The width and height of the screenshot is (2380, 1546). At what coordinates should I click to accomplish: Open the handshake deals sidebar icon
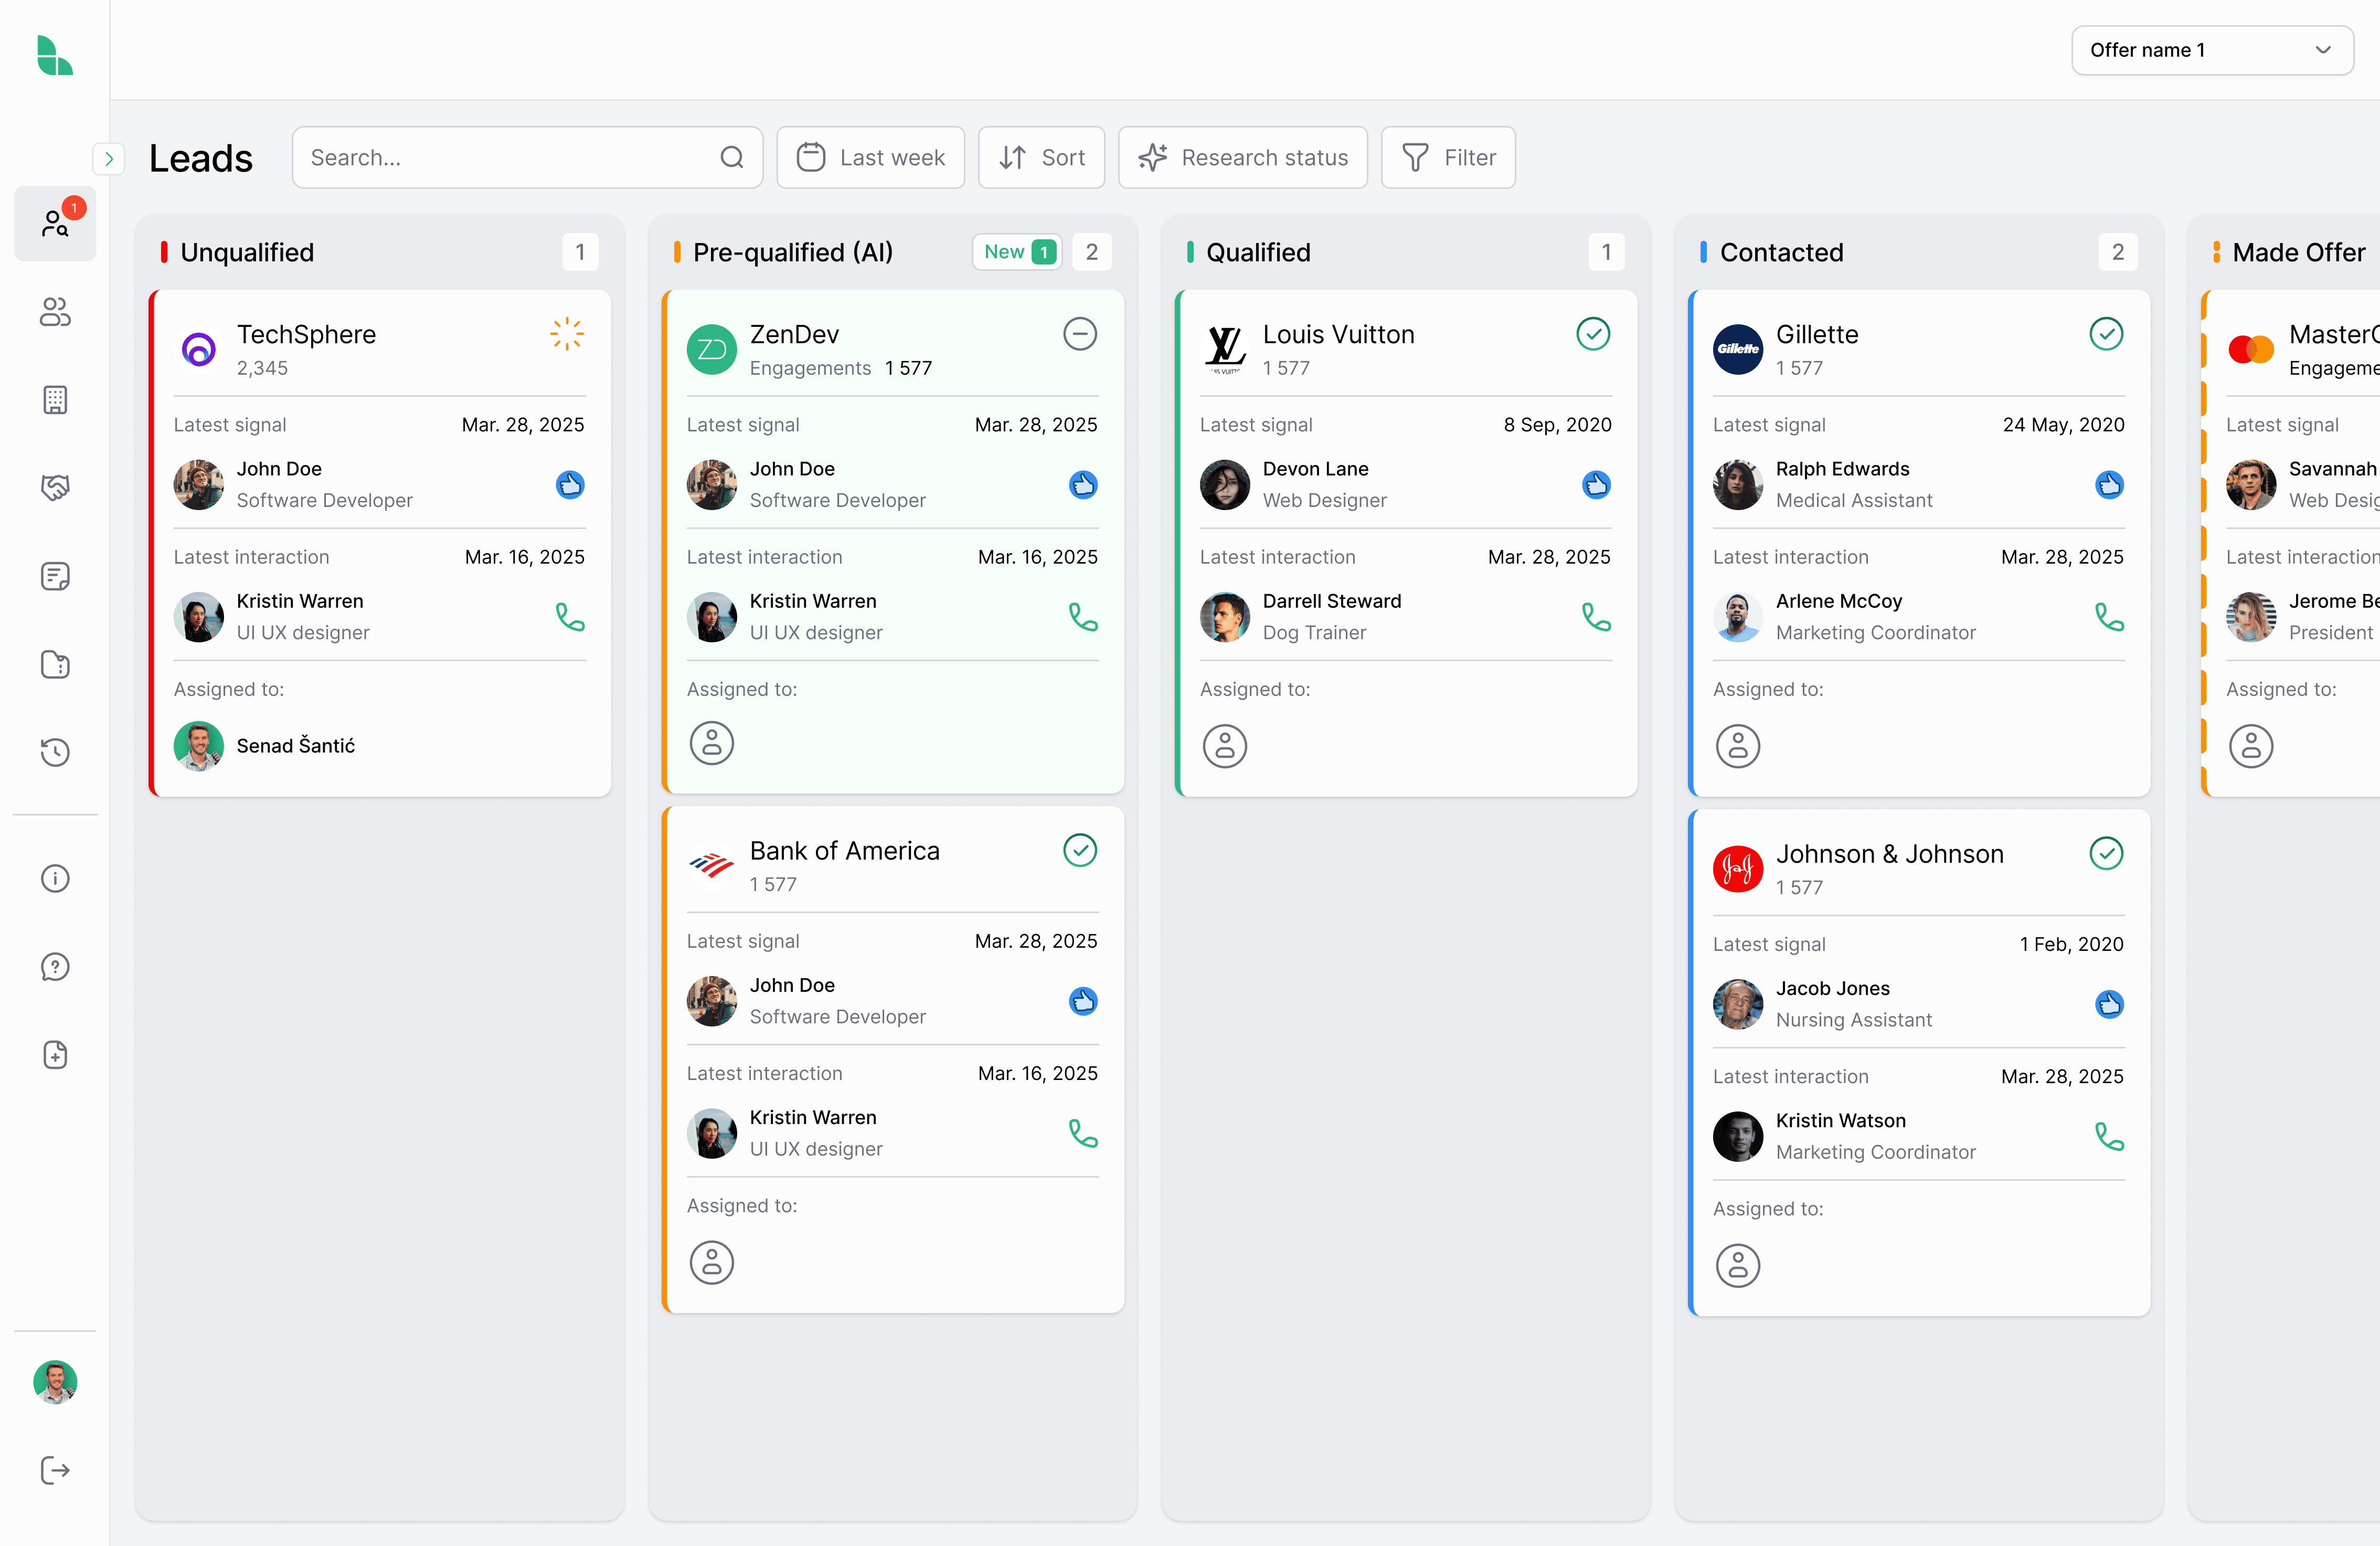coord(55,488)
